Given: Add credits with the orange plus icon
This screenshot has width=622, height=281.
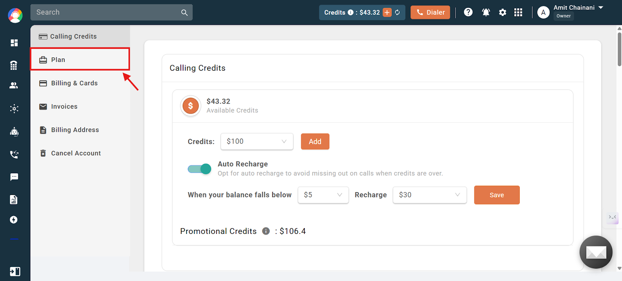Looking at the screenshot, I should 387,12.
